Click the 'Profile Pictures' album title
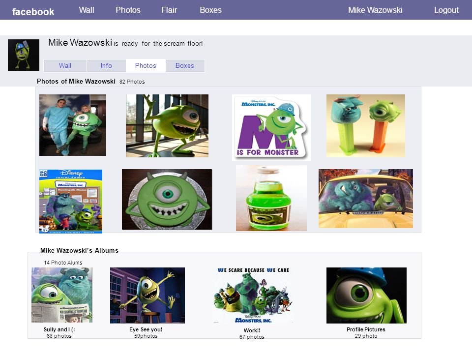The height and width of the screenshot is (354, 472). pos(366,329)
